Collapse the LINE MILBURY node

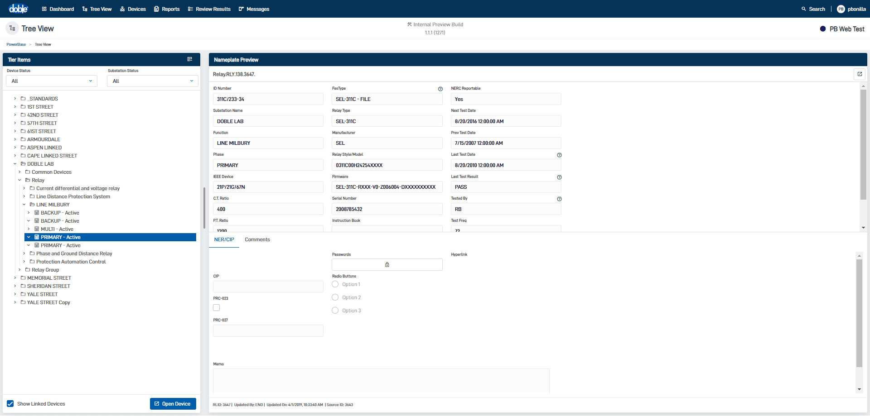[x=24, y=205]
